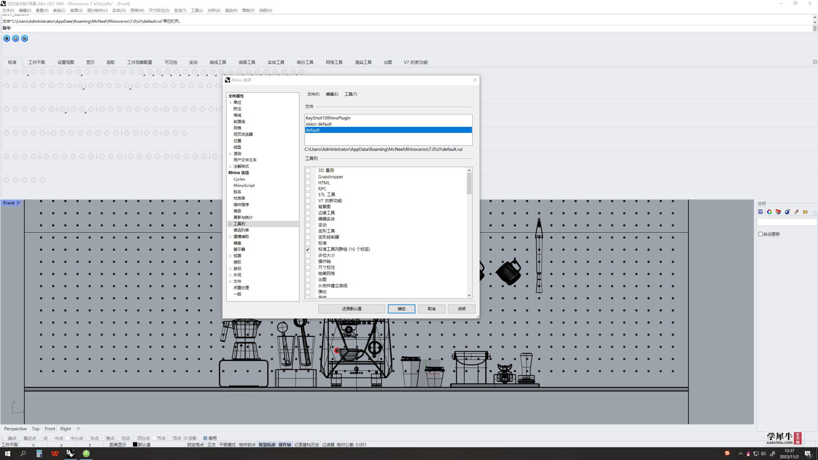
Task: Add a new viewport tab with the plus icon
Action: pos(79,429)
